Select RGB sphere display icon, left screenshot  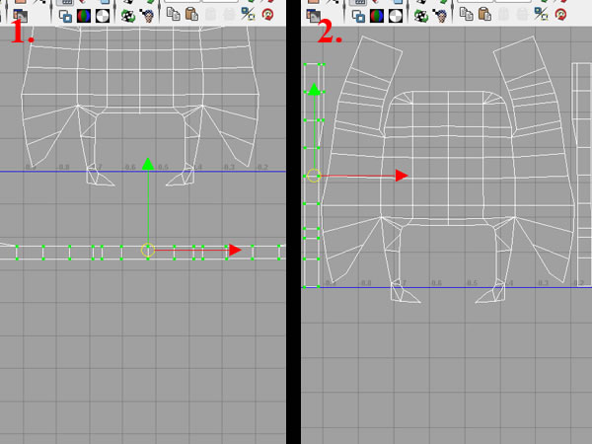pyautogui.click(x=84, y=16)
